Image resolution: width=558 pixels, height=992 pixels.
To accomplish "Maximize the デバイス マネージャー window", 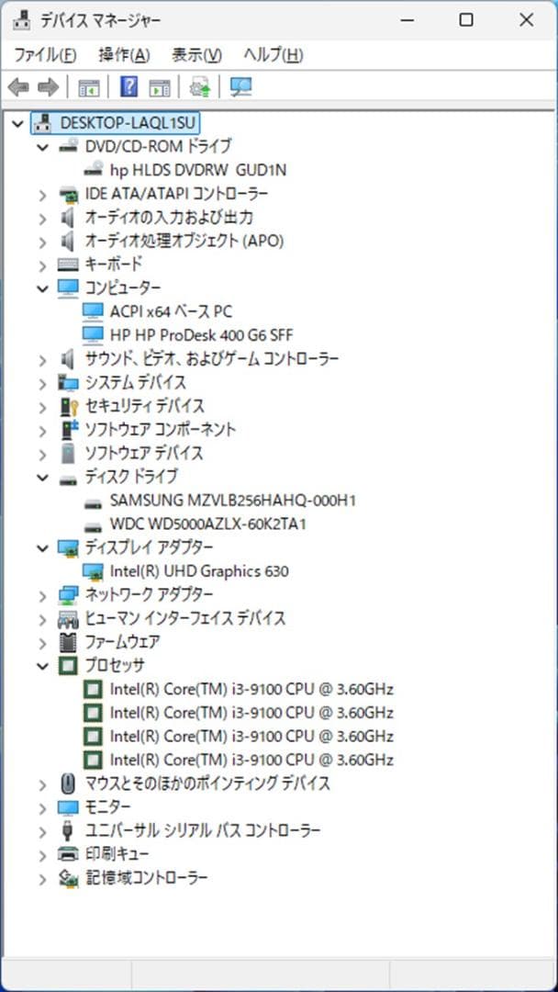I will 466,20.
